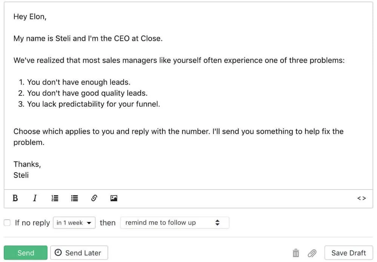The image size is (377, 262).
Task: Click the Send Later button
Action: [x=79, y=253]
